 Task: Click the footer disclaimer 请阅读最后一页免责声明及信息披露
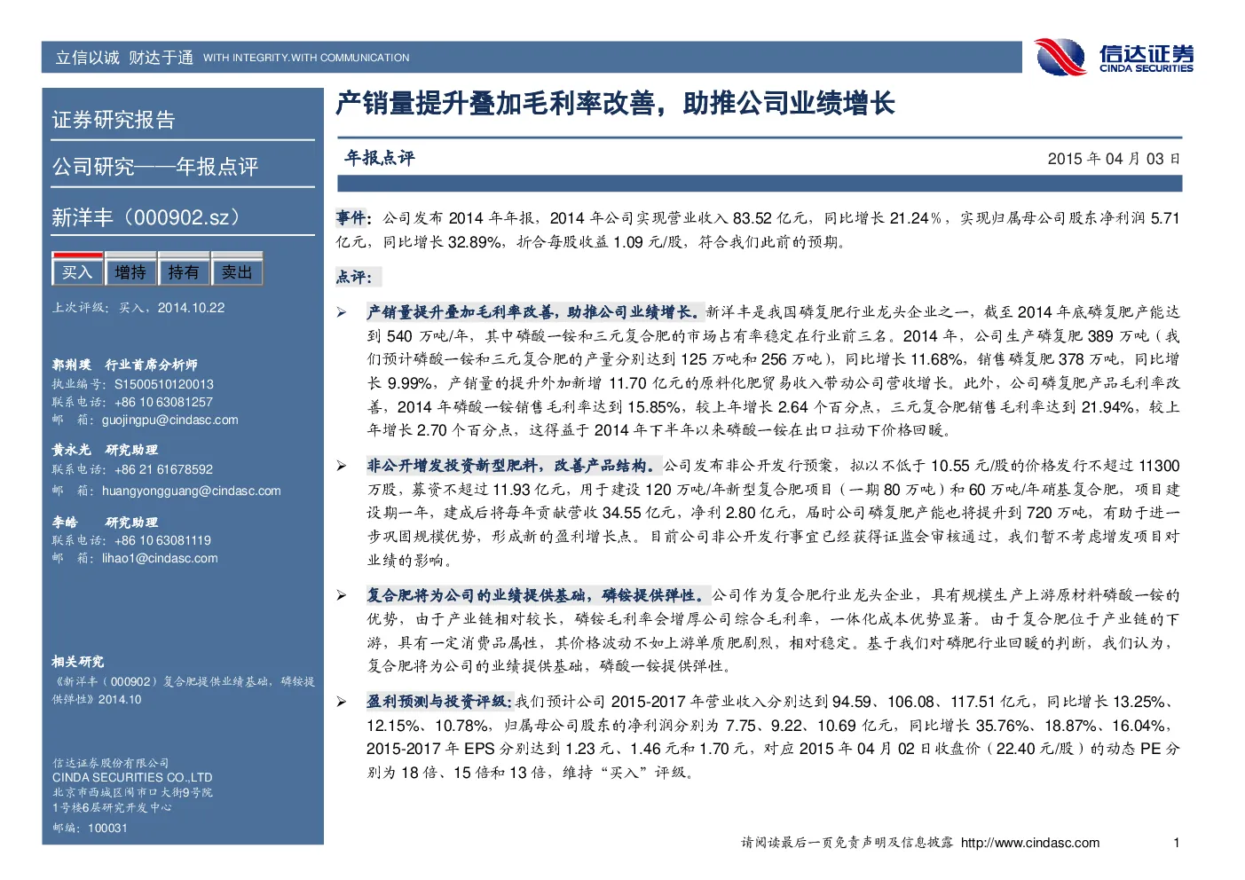click(847, 843)
